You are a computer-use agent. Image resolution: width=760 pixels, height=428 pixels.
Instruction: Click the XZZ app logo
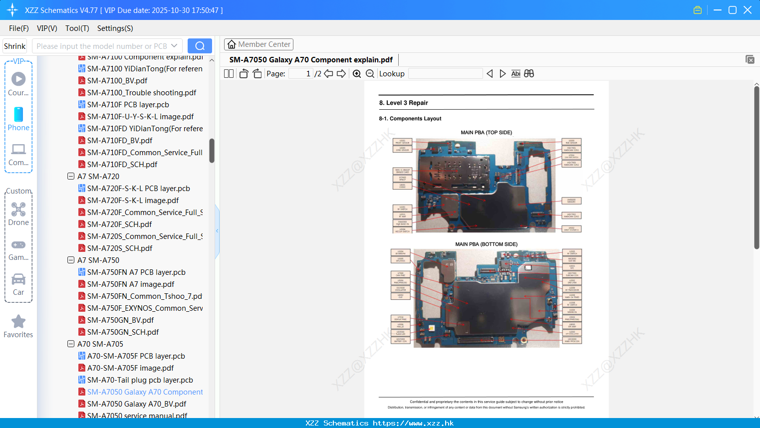click(x=12, y=10)
